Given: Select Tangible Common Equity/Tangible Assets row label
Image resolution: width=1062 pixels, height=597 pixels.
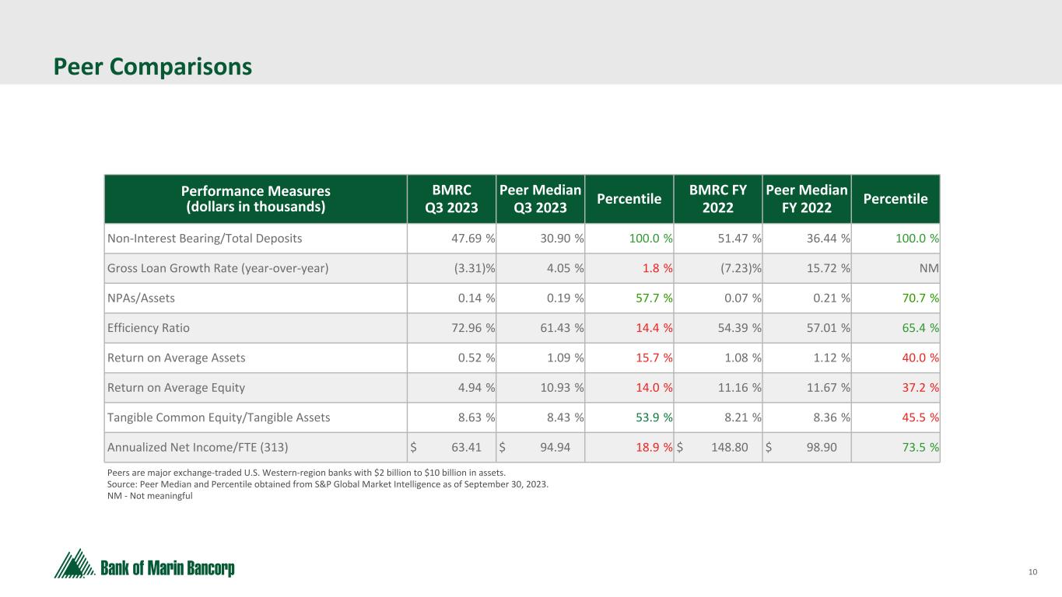Looking at the screenshot, I should (x=218, y=417).
